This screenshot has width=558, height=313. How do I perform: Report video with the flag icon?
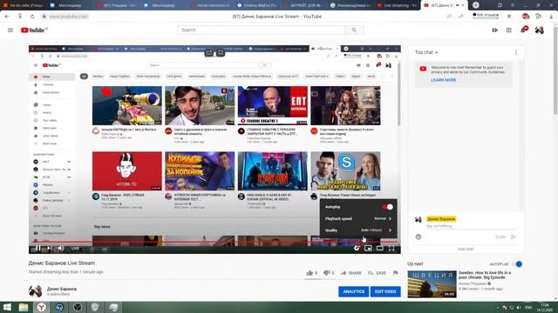point(395,273)
